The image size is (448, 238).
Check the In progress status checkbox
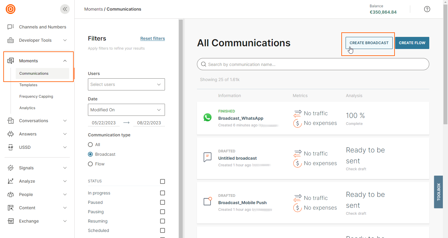163,193
